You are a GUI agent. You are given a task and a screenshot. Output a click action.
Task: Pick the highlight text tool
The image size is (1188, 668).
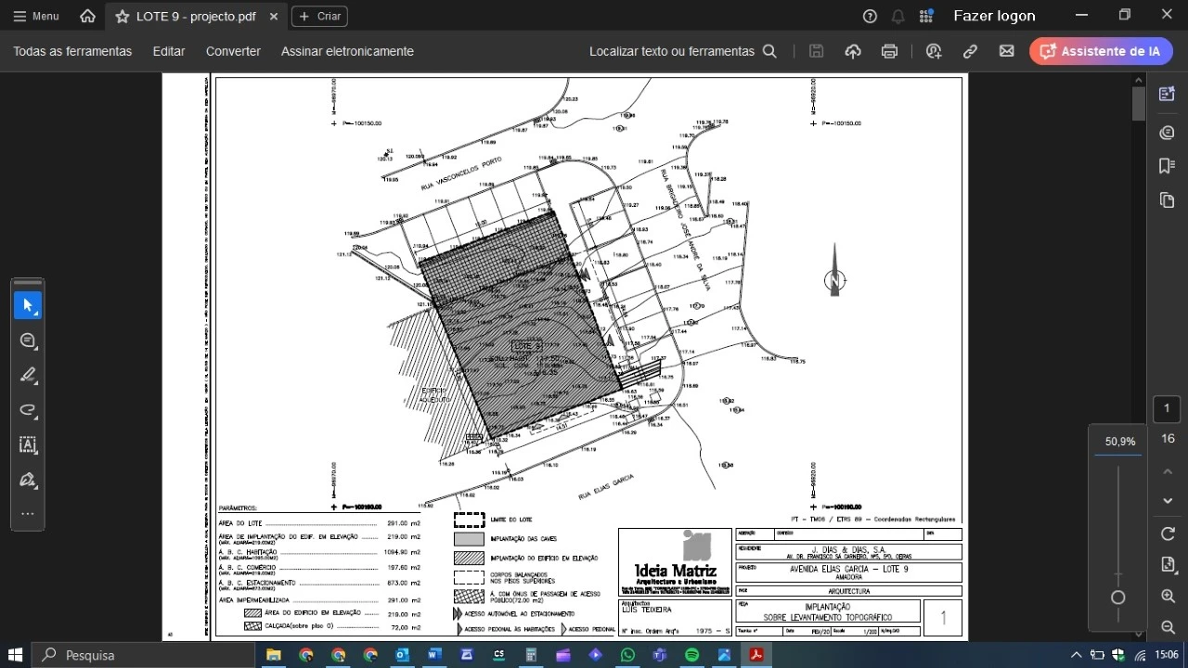(28, 375)
